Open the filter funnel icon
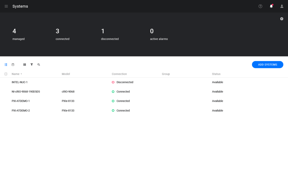Screen dimensions: 288x180 [x=31, y=64]
